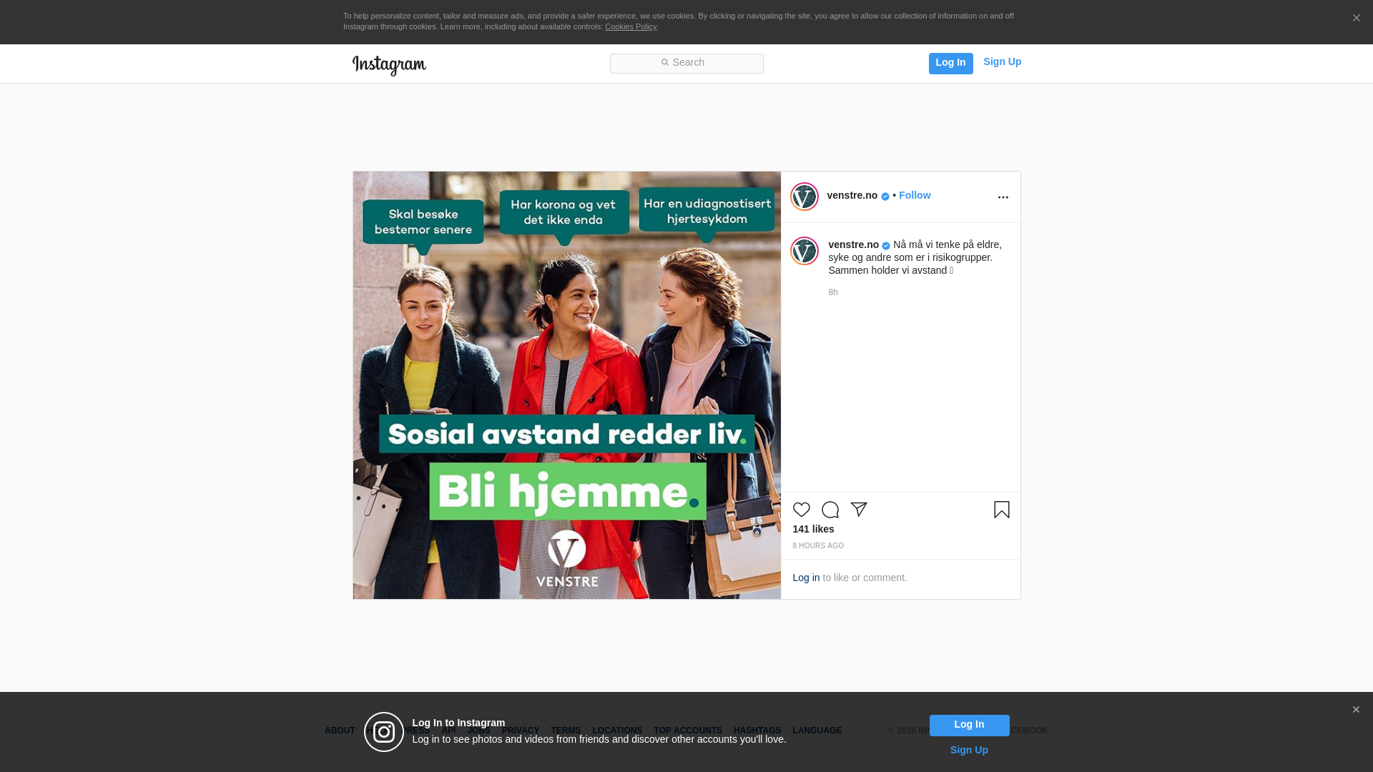
Task: Like the post with heart icon
Action: 801,510
